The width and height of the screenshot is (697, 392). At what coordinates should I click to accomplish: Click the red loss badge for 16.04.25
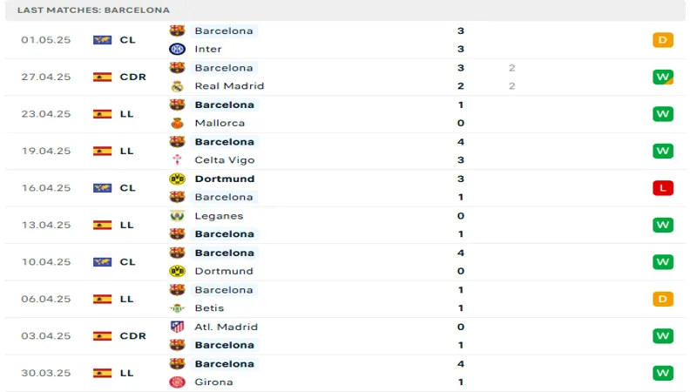click(663, 188)
